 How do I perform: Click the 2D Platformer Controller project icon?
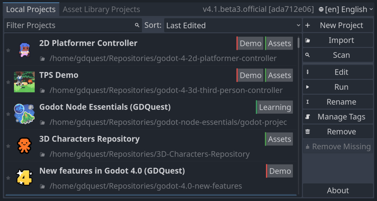click(24, 50)
